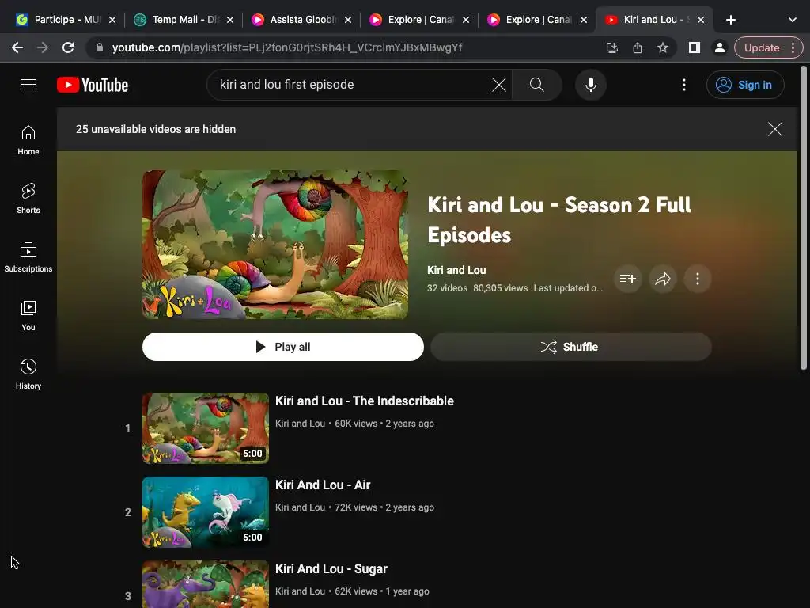Shuffle the playlist
This screenshot has height=608, width=810.
[x=571, y=347]
